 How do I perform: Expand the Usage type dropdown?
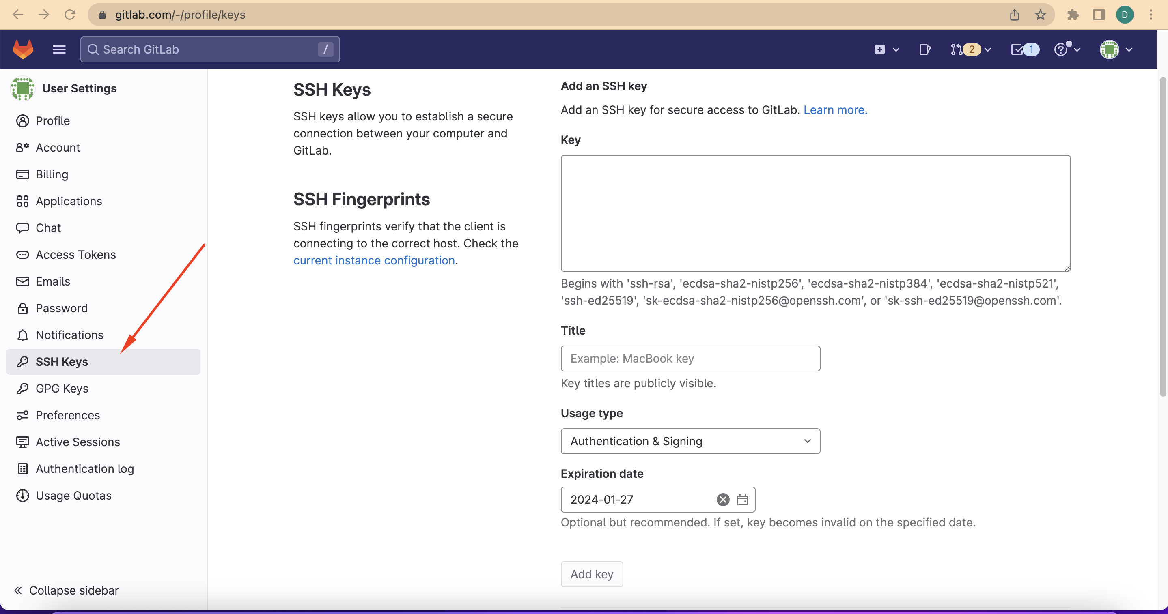[x=690, y=441]
